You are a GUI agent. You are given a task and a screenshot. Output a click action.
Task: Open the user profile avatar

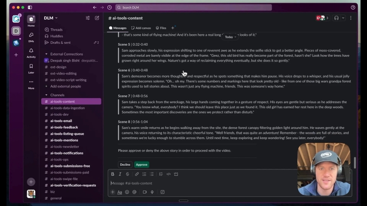click(x=31, y=194)
